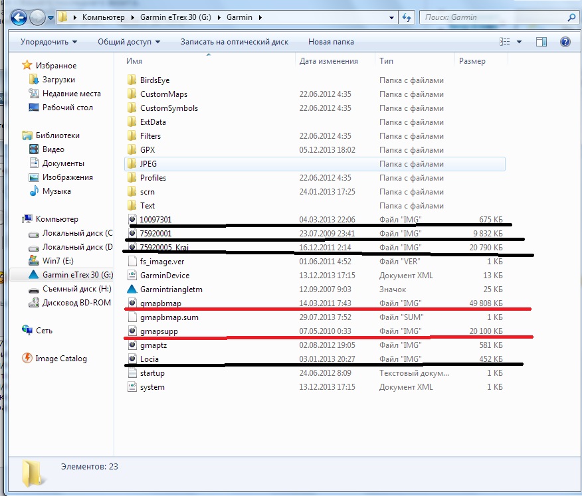Click the Profiles folder icon
The image size is (582, 496).
[x=132, y=178]
